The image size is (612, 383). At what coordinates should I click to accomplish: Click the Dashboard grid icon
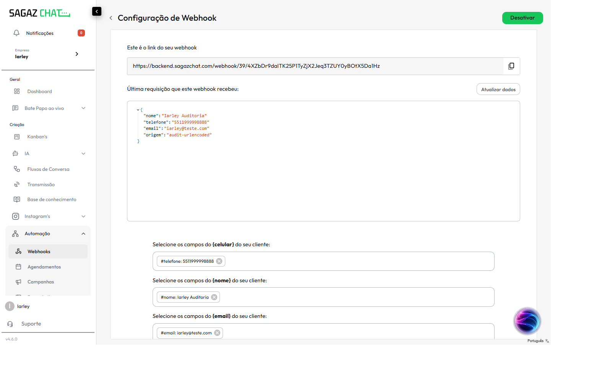point(17,92)
